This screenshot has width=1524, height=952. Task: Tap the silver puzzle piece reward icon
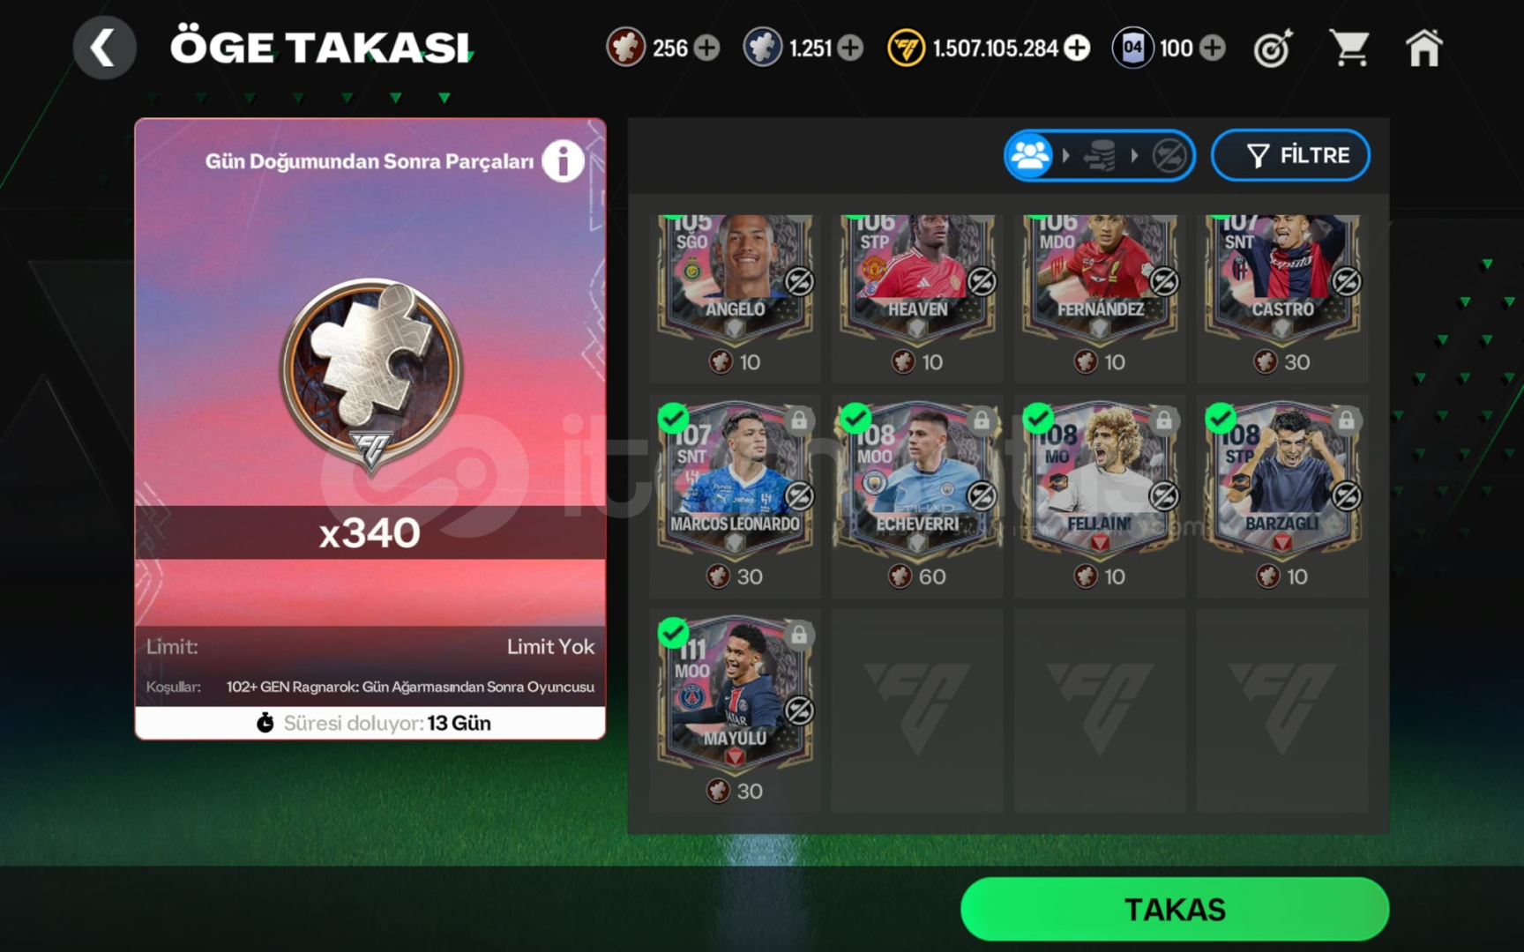pos(370,368)
